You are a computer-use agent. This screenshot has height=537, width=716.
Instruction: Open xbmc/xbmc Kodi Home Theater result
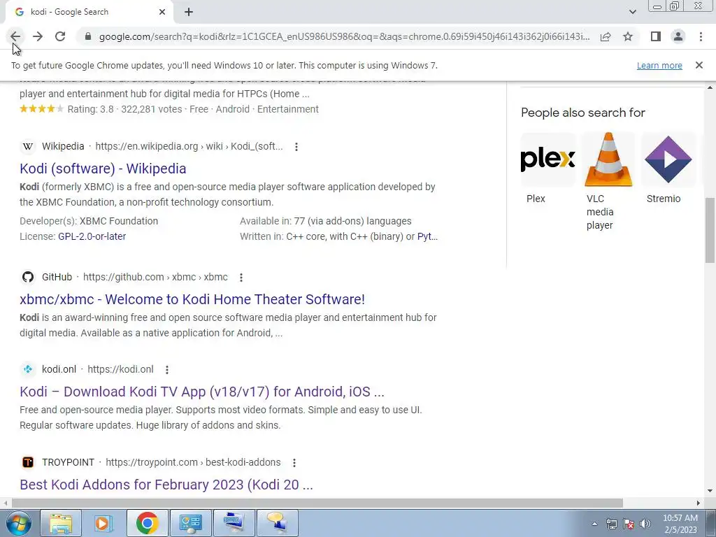pyautogui.click(x=192, y=299)
